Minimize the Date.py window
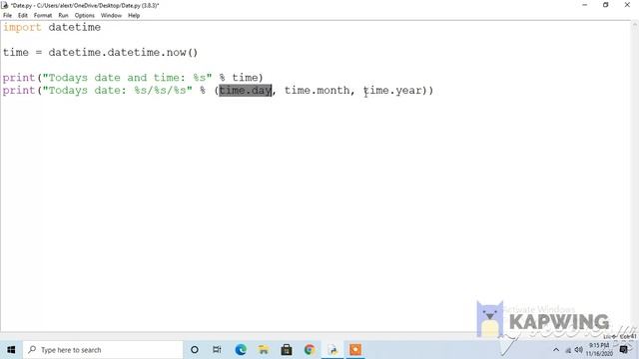Viewport: 639px width, 359px height. [x=585, y=5]
